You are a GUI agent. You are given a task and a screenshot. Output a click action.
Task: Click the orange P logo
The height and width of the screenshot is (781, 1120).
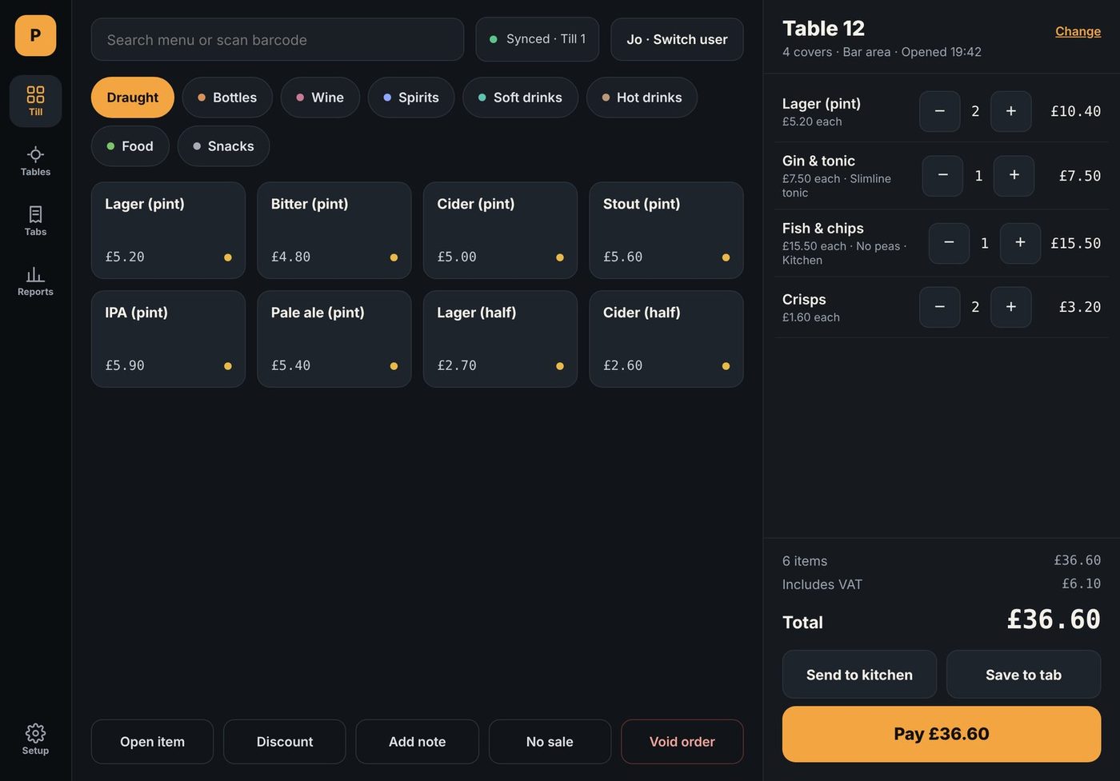tap(35, 35)
